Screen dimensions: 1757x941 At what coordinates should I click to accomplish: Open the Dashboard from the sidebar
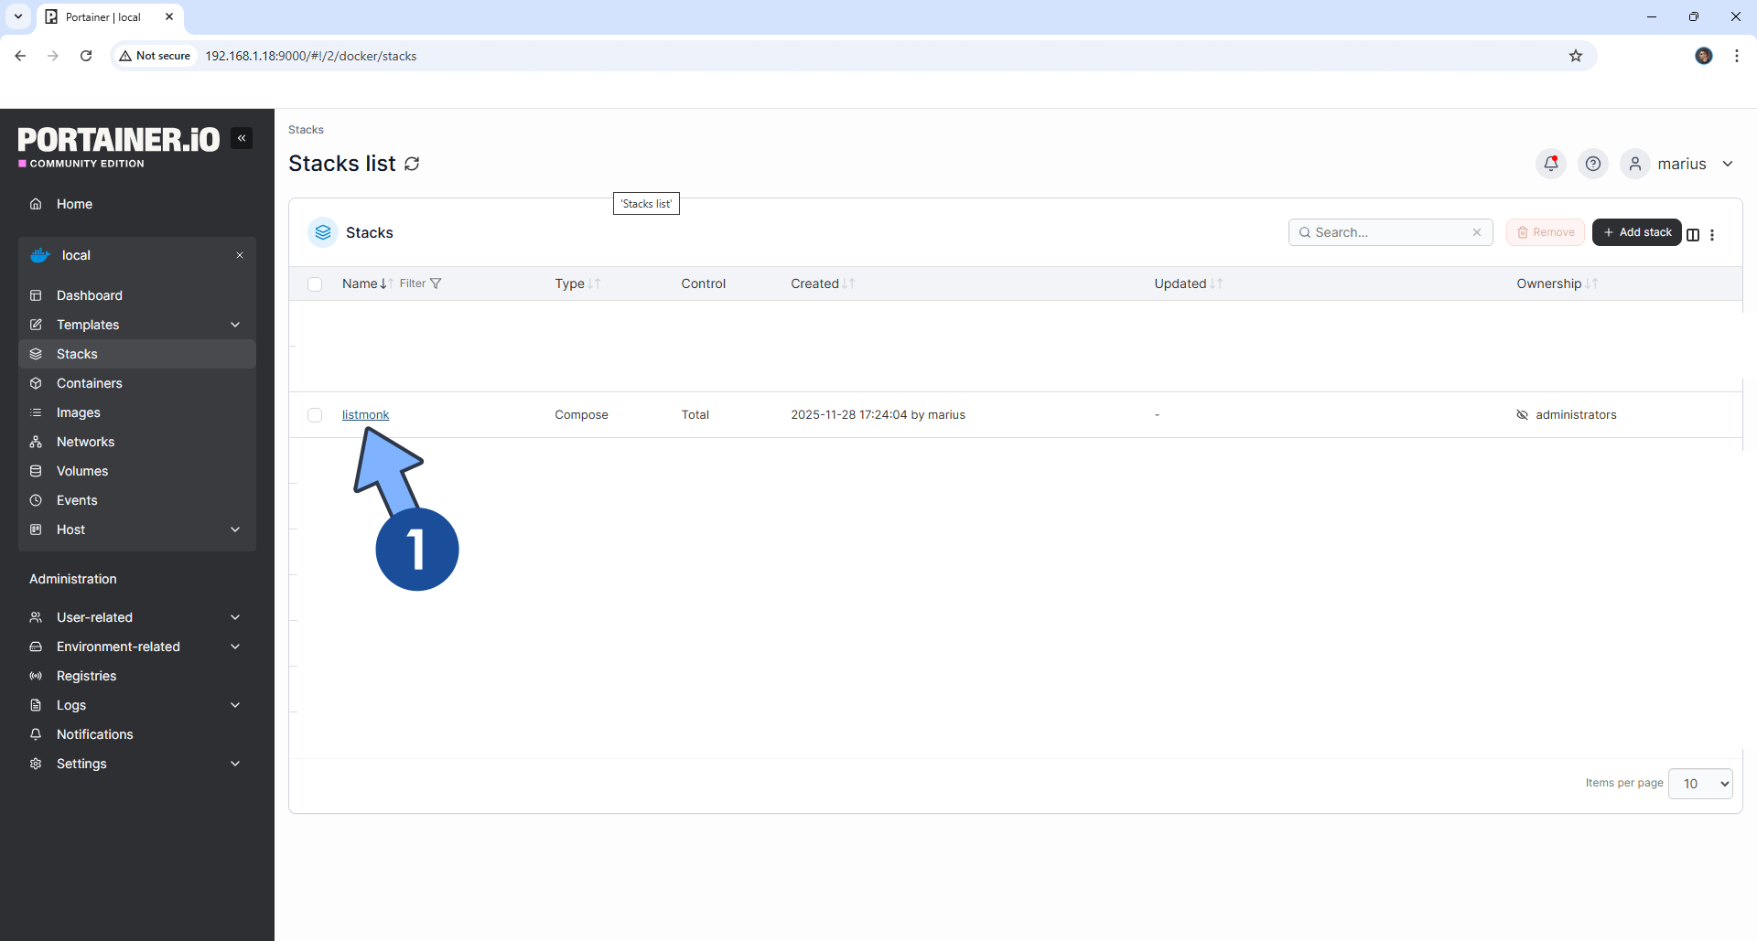pos(89,294)
